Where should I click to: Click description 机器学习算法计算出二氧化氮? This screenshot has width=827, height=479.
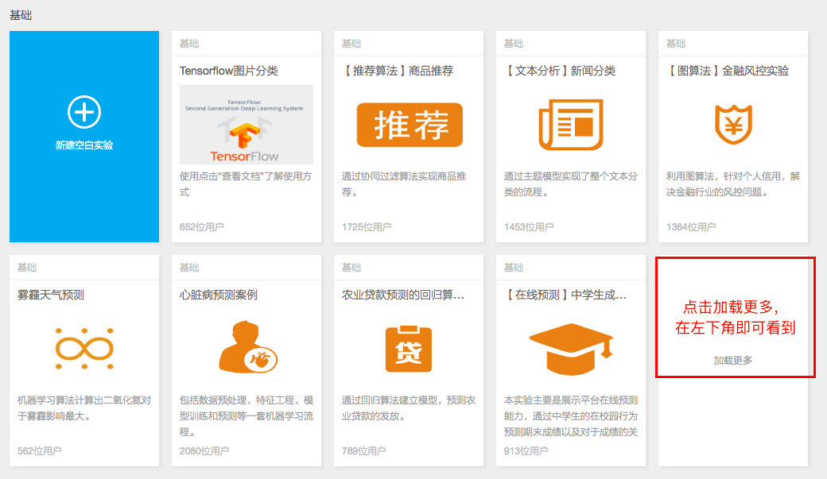(84, 408)
